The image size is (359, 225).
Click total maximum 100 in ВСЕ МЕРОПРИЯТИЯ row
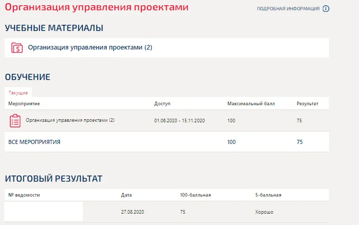tap(231, 142)
